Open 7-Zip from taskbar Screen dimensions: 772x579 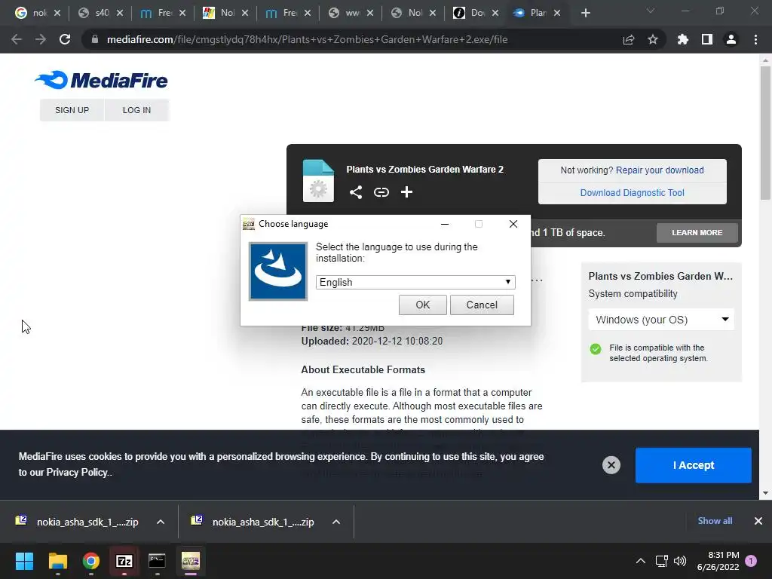124,561
